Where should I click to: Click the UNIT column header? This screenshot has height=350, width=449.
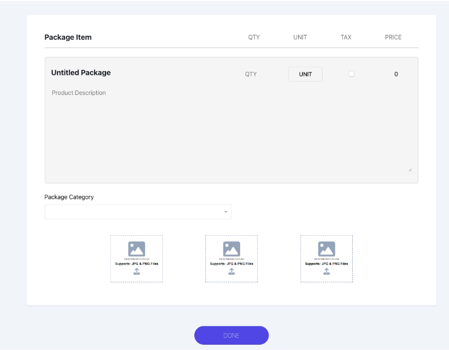pyautogui.click(x=300, y=37)
